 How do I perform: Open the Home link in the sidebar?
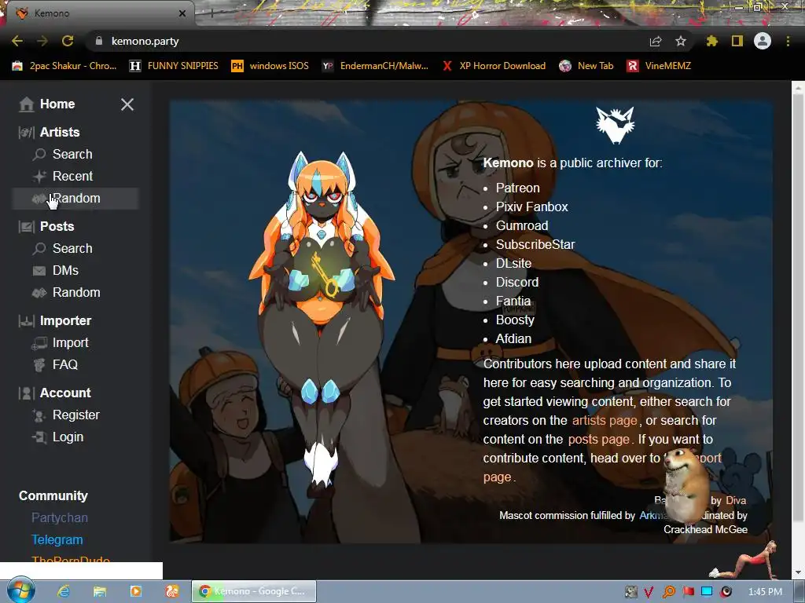pyautogui.click(x=57, y=104)
